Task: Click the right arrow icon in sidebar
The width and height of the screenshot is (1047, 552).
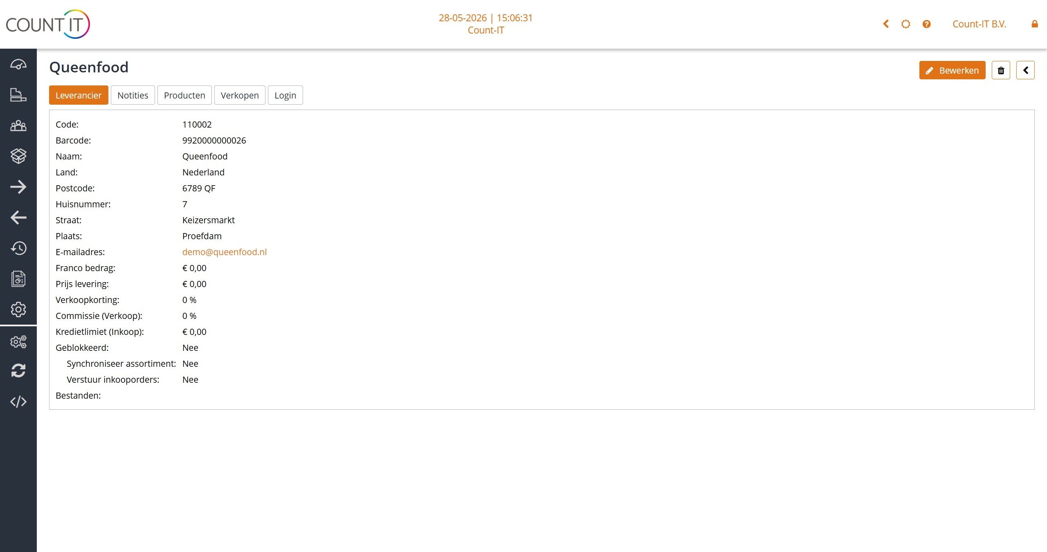Action: point(18,187)
